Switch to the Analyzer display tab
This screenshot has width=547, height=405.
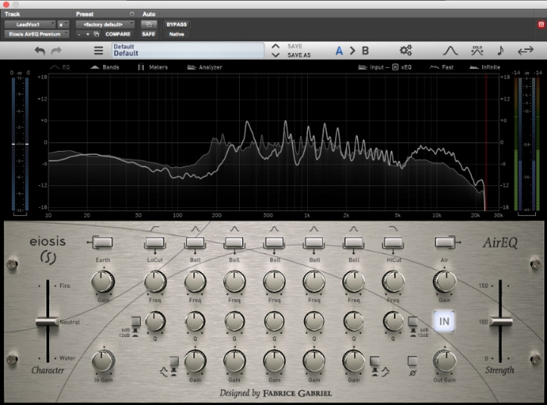point(205,67)
